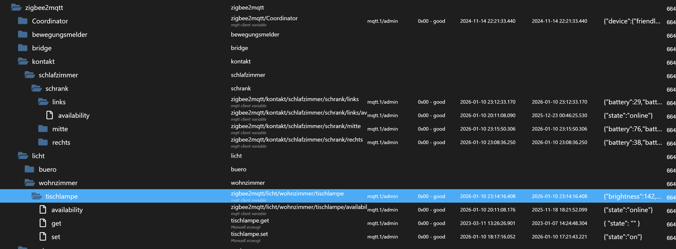
Task: Click the value {"state":"on"} in set row
Action: click(x=624, y=237)
